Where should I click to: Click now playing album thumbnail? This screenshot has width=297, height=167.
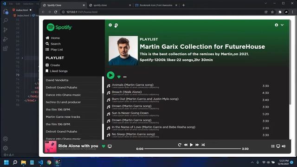pos(51,147)
